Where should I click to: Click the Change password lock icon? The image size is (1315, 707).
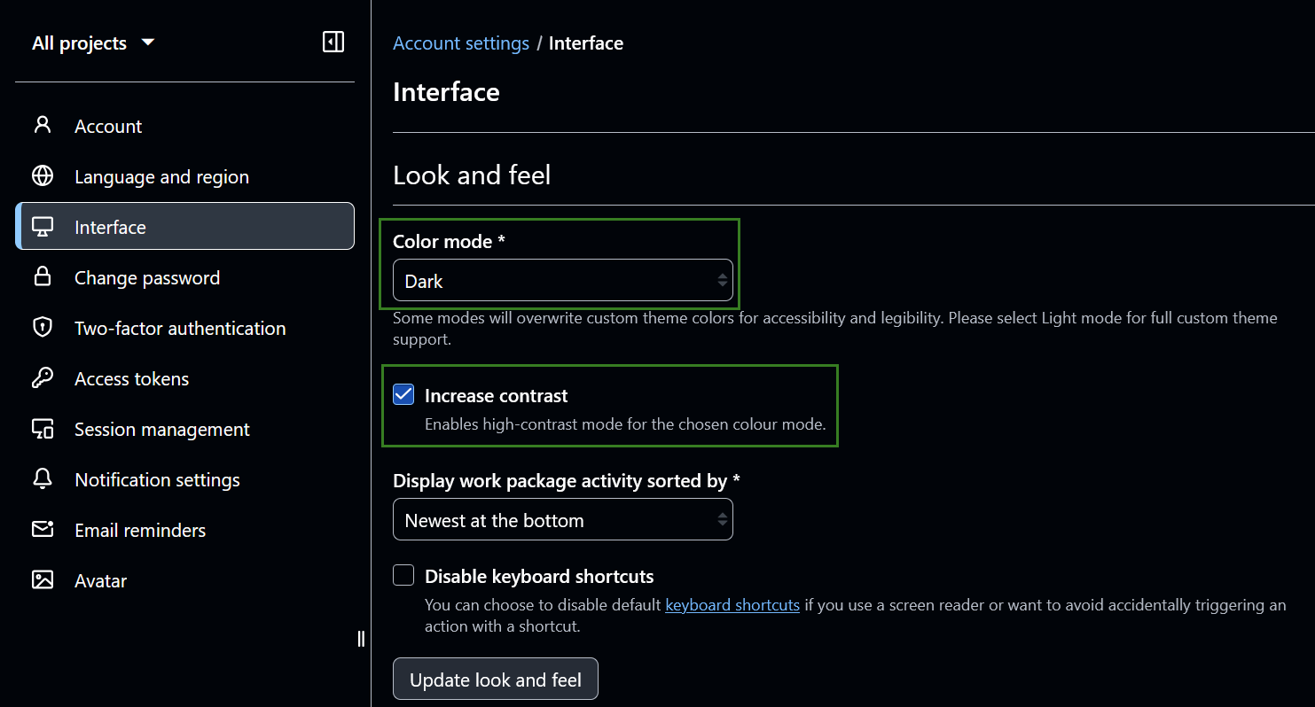click(x=43, y=276)
